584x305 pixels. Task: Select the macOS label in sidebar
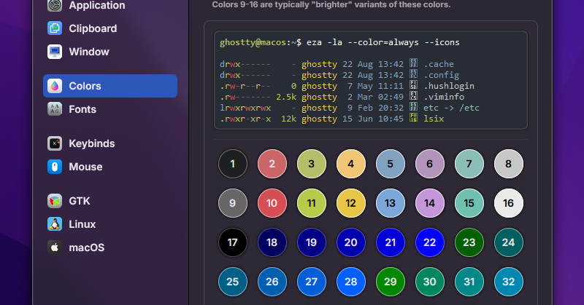[x=86, y=247]
